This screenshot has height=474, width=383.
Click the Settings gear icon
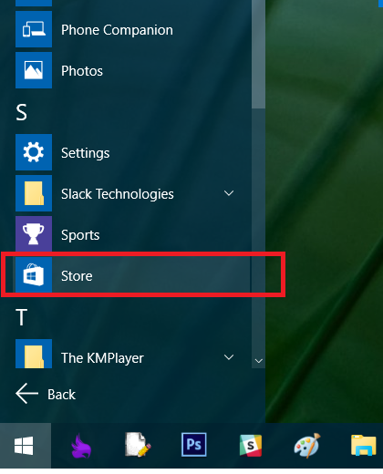(34, 152)
